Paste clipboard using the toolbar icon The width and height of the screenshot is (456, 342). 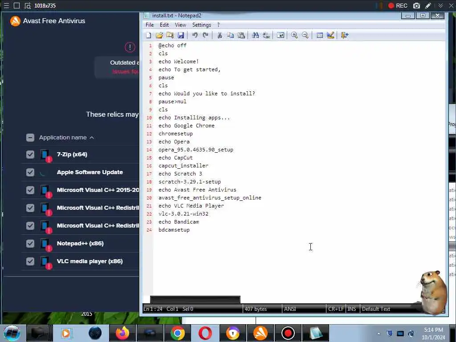pyautogui.click(x=241, y=35)
